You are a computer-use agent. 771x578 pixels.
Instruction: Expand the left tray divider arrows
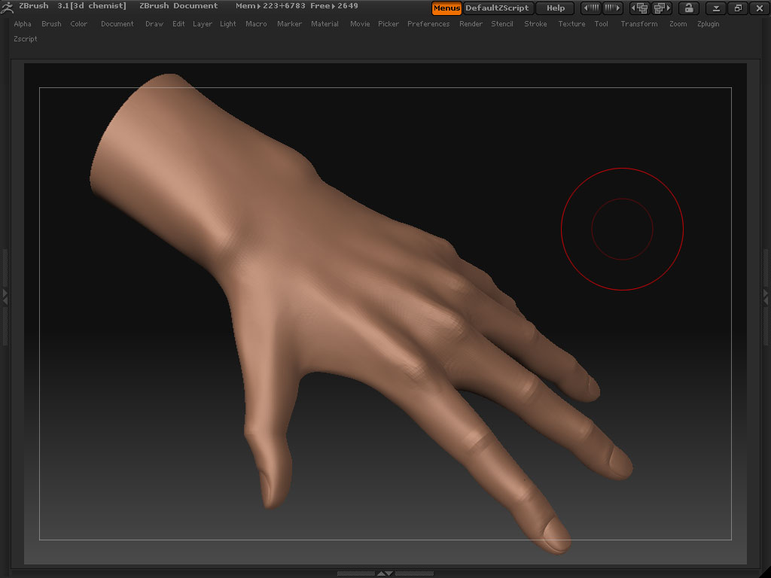pos(5,297)
